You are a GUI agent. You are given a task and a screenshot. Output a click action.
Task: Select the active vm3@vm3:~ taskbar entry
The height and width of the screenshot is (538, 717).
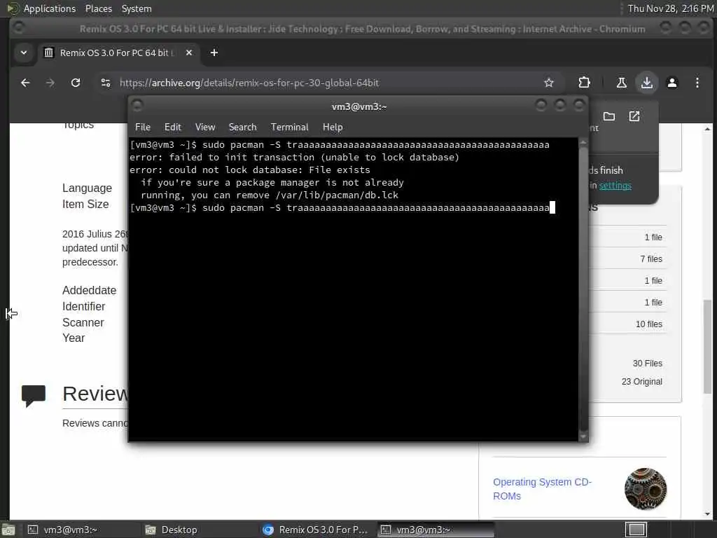pyautogui.click(x=436, y=530)
